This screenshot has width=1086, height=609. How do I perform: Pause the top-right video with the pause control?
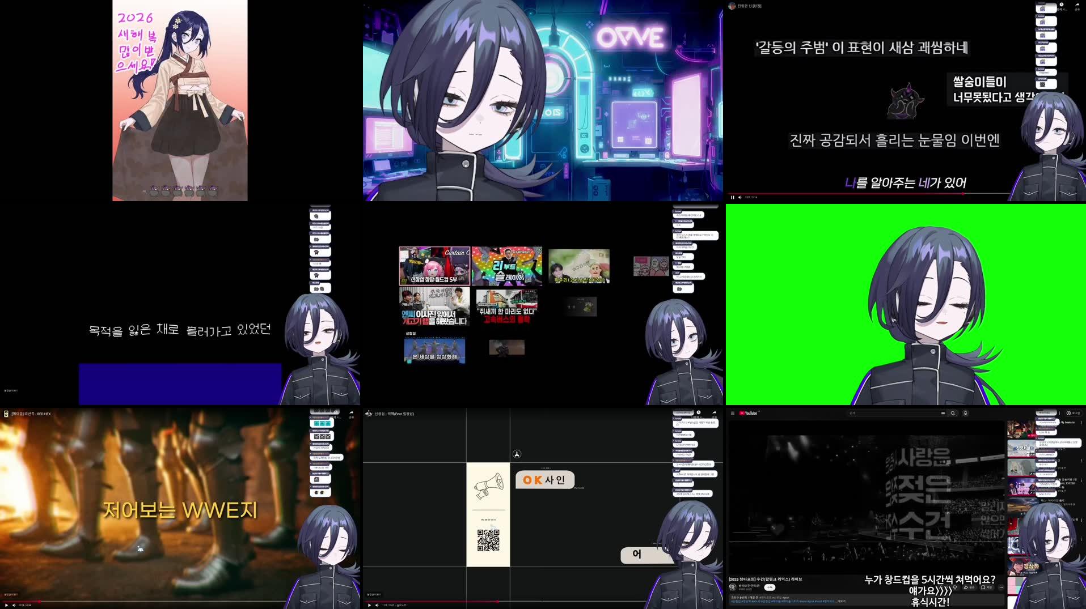coord(733,197)
